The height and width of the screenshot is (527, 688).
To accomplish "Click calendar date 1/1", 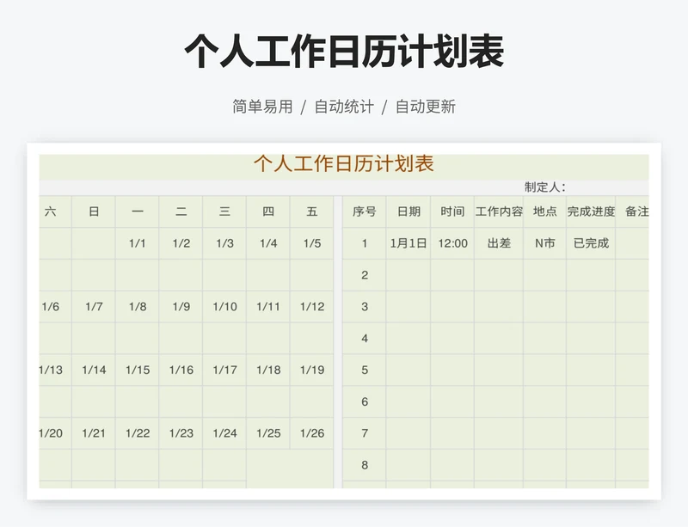I will click(x=138, y=243).
